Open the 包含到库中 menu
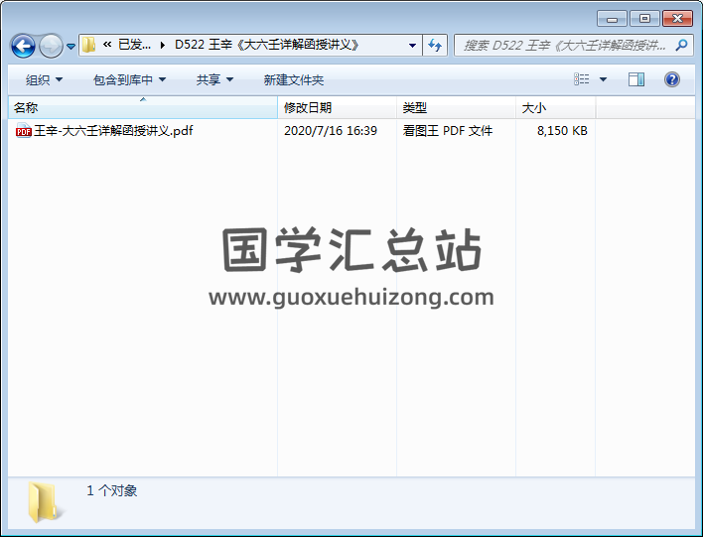Screen dimensions: 703x537 129,79
